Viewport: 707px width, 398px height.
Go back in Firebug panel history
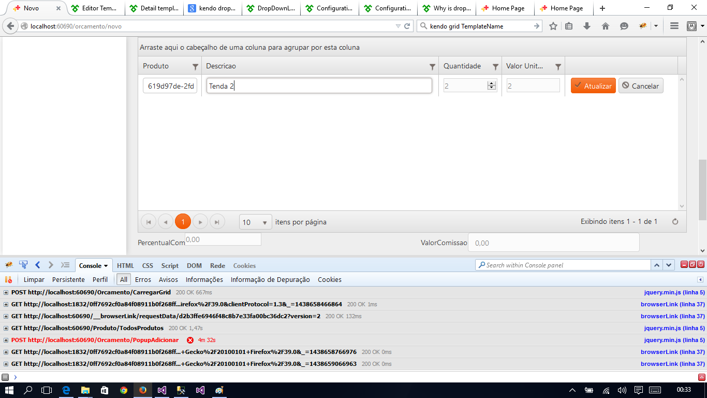click(38, 265)
